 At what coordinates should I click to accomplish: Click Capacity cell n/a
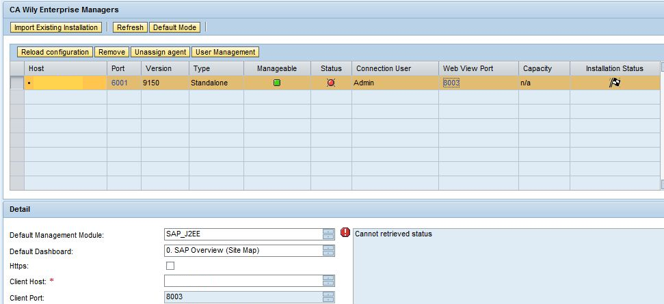544,83
